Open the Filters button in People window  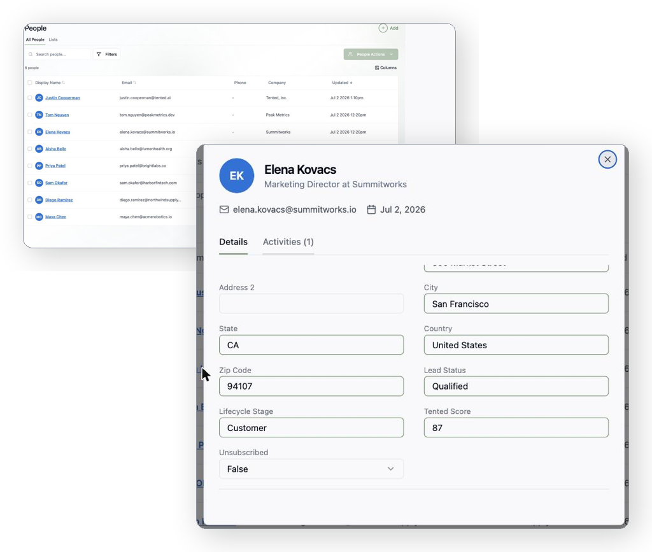point(107,55)
